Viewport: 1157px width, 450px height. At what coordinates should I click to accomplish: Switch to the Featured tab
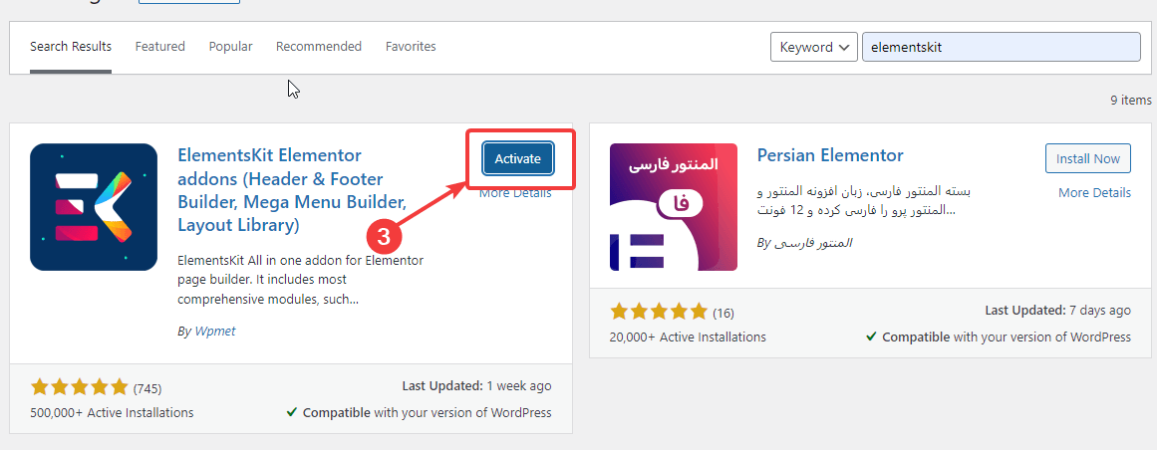click(160, 47)
